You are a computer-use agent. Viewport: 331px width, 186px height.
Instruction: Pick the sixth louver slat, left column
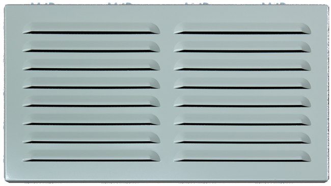(91, 119)
